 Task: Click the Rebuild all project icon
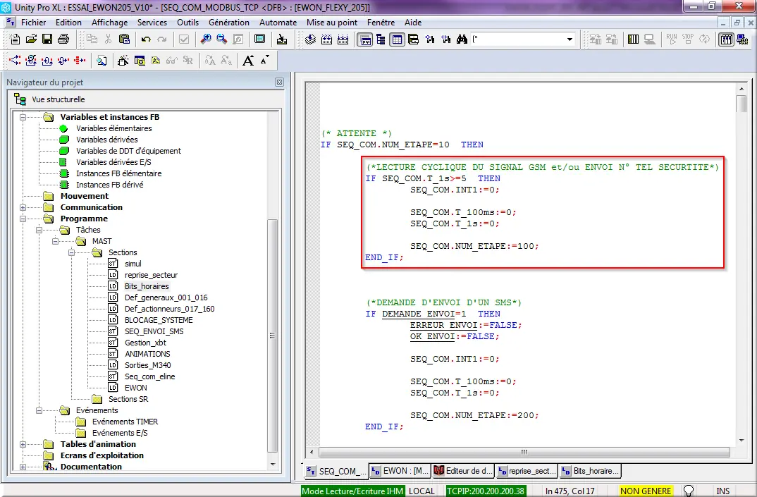[343, 39]
